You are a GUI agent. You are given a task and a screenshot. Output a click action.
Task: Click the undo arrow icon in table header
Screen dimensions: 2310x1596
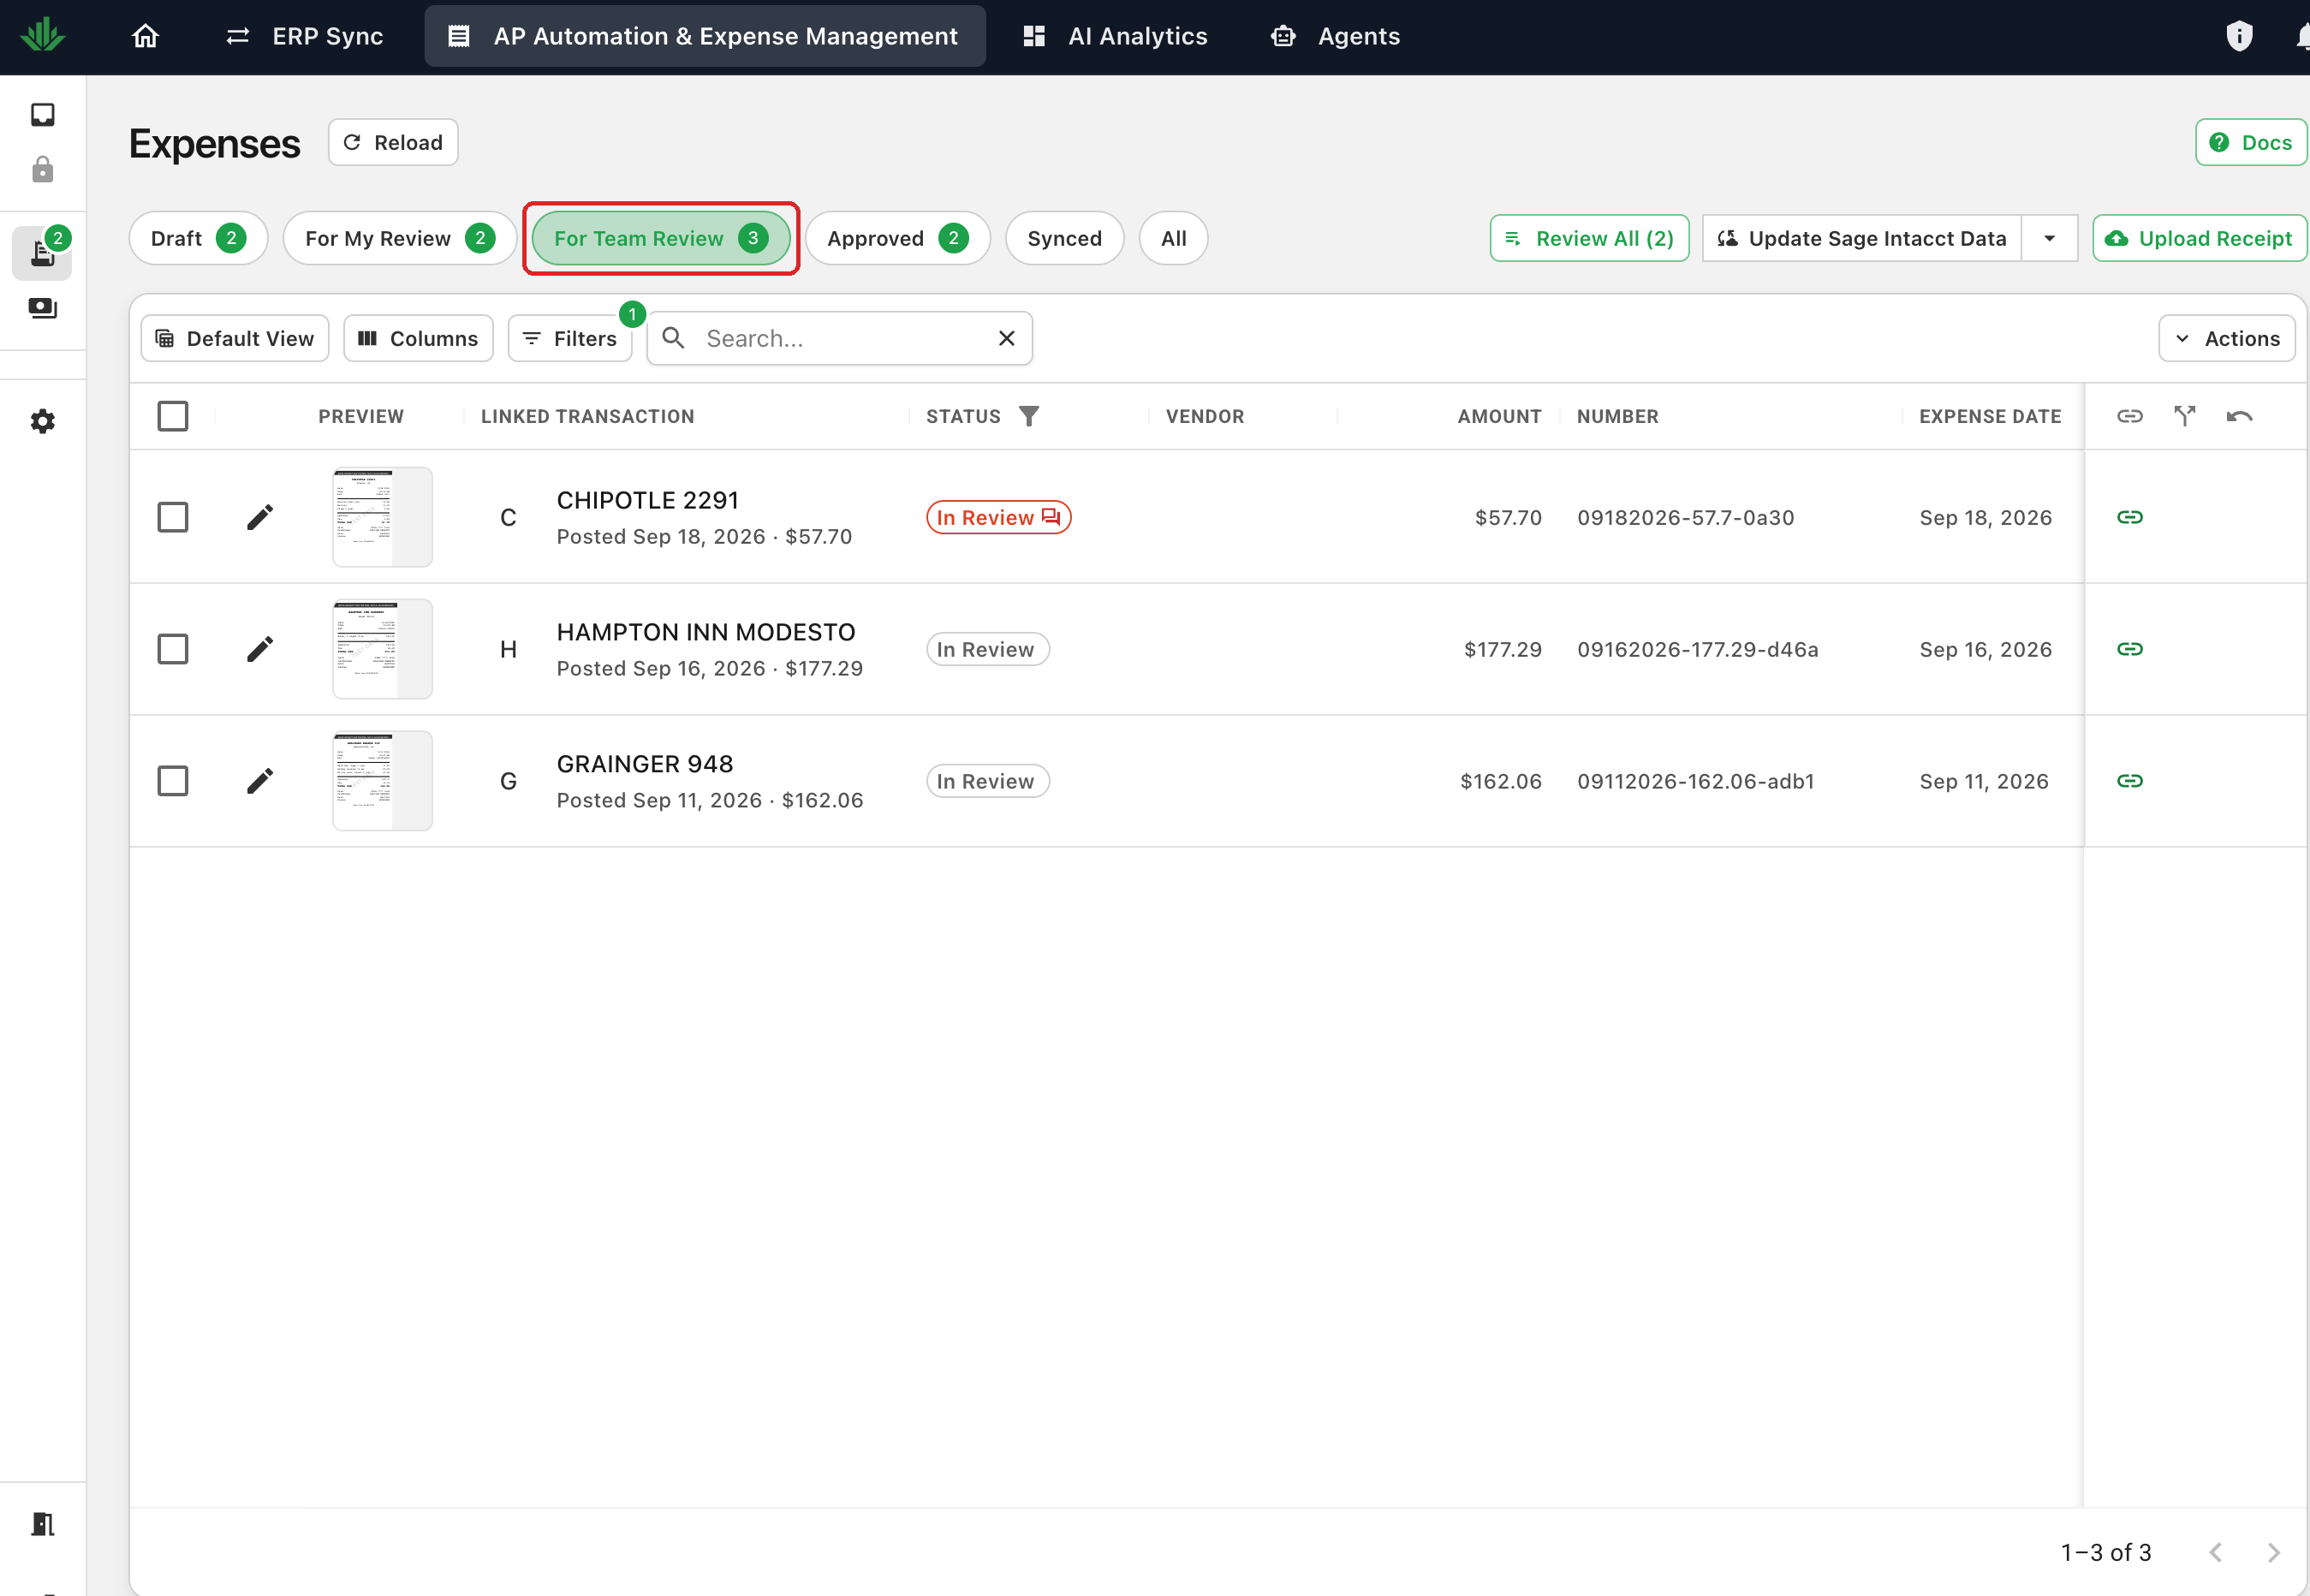pyautogui.click(x=2239, y=416)
